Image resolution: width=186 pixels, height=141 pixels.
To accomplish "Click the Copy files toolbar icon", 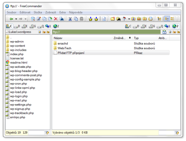I will pos(44,19).
